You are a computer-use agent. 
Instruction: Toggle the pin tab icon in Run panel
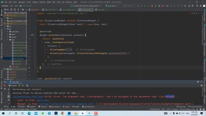[5, 89]
